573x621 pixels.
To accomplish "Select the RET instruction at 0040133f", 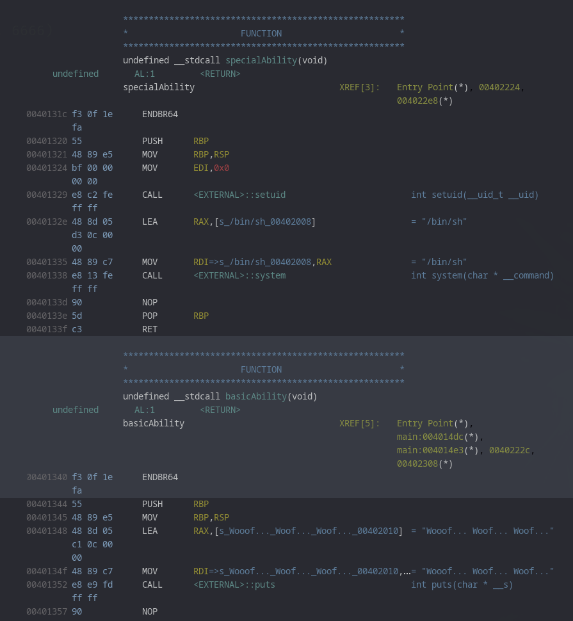I will pos(150,329).
